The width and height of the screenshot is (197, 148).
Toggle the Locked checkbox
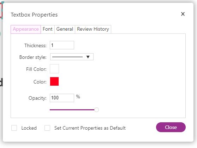pos(14,128)
